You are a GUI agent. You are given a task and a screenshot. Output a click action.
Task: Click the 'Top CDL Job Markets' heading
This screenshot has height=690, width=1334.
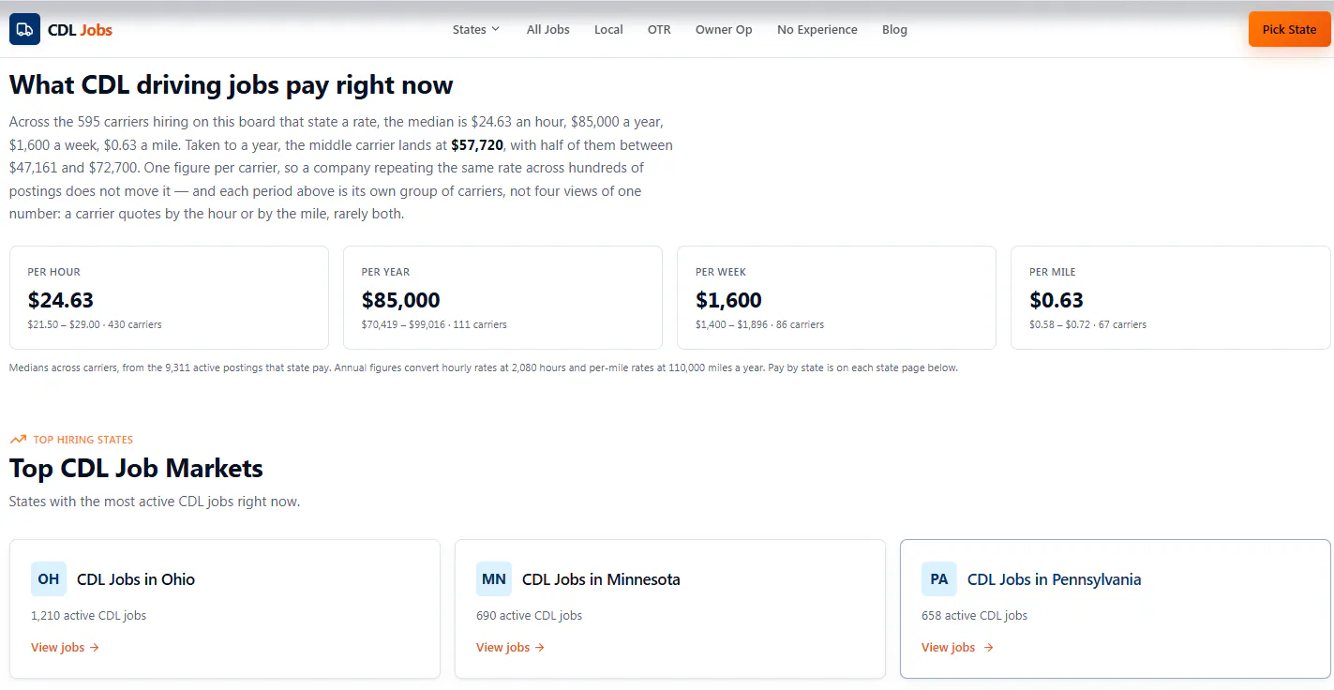tap(136, 468)
